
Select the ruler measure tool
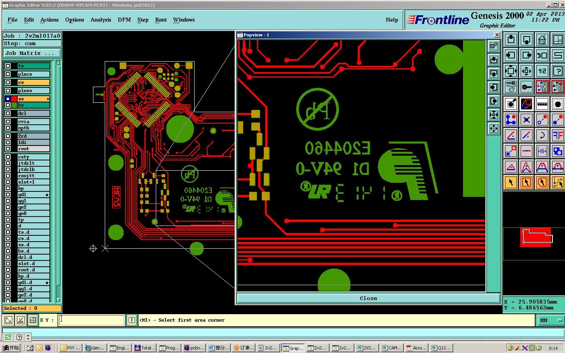point(542,104)
